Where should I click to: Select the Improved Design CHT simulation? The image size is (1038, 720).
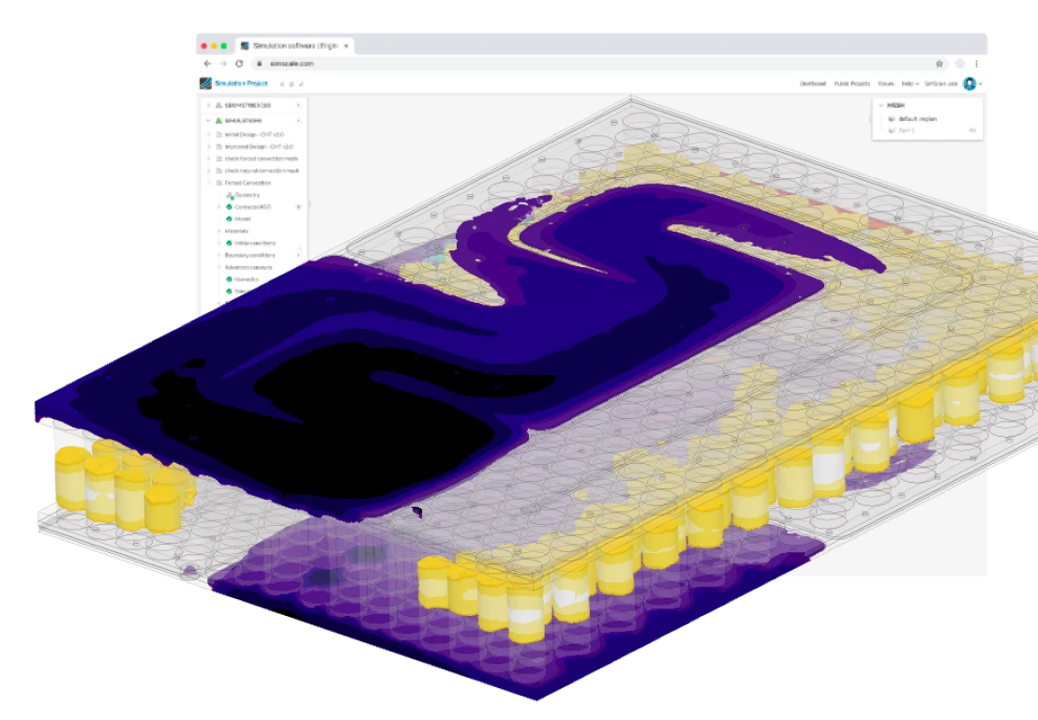(259, 146)
